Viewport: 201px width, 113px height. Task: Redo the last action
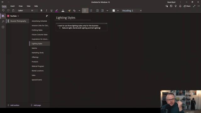[x=8, y=11]
